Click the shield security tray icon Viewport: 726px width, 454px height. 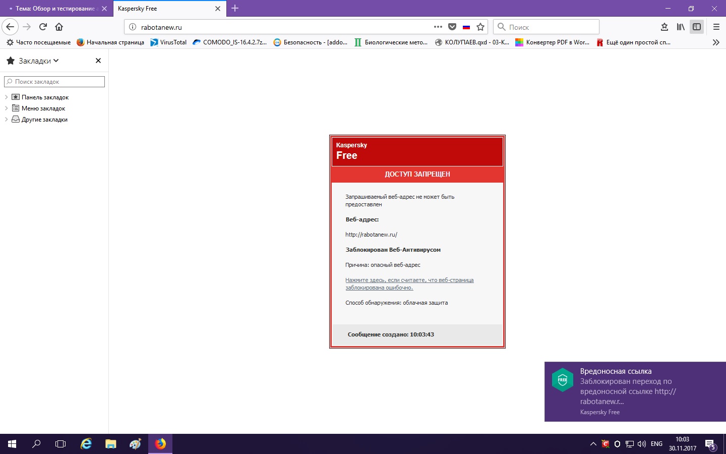pos(617,444)
